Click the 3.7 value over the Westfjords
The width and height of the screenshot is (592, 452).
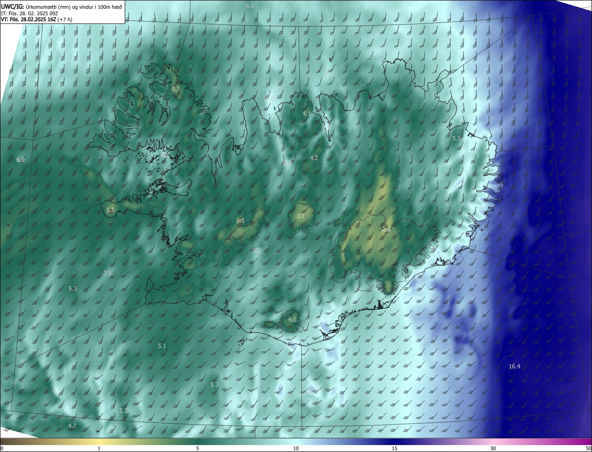tap(175, 89)
